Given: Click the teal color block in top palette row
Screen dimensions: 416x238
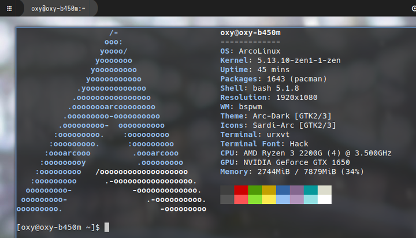Looking at the screenshot, I should [x=311, y=190].
